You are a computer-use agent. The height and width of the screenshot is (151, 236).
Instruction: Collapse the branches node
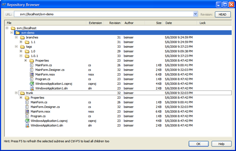[16, 37]
